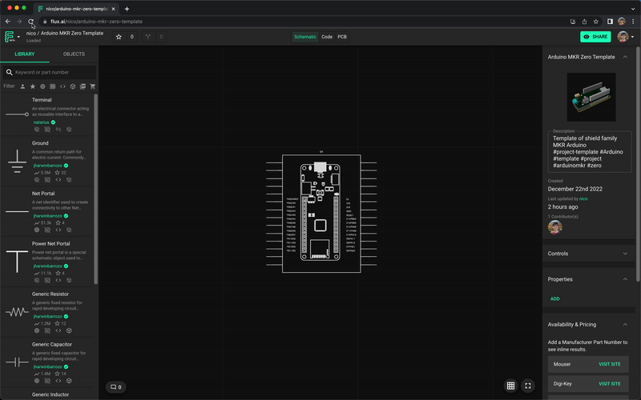641x400 pixels.
Task: Open the Flux logo main menu
Action: coord(10,37)
